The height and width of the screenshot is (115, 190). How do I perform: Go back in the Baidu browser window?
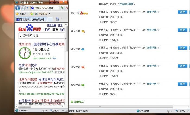18,8
